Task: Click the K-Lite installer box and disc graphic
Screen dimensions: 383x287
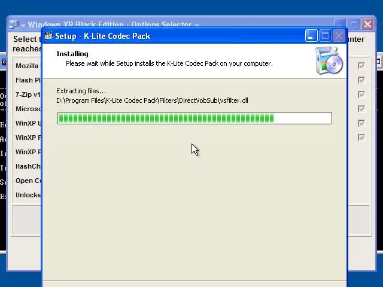Action: pos(329,60)
